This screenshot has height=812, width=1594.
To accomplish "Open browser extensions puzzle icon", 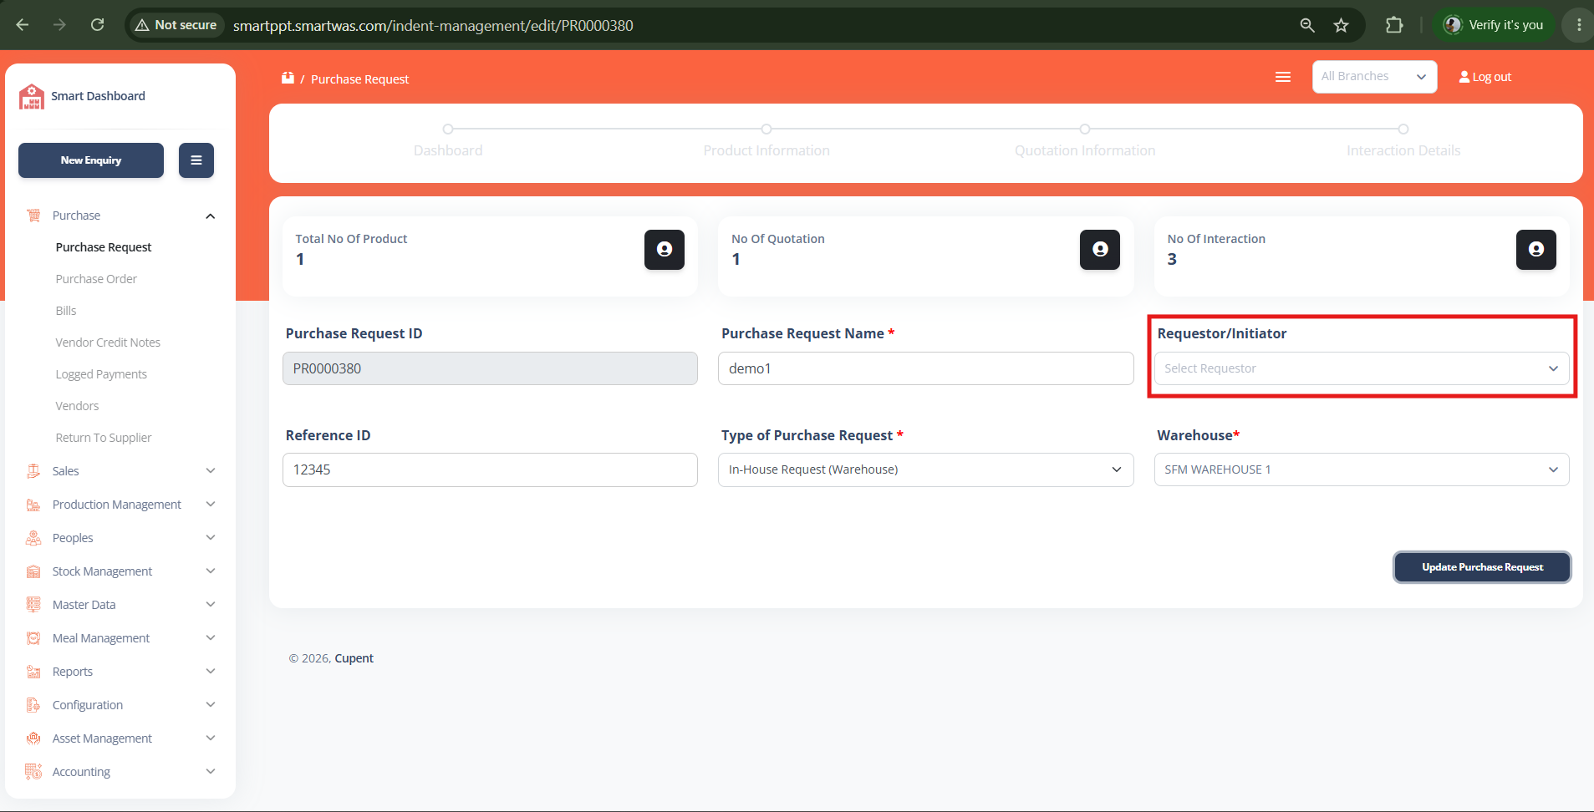I will [1394, 25].
